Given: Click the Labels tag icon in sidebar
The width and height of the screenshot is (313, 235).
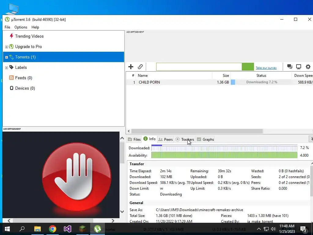Looking at the screenshot, I should [11, 67].
